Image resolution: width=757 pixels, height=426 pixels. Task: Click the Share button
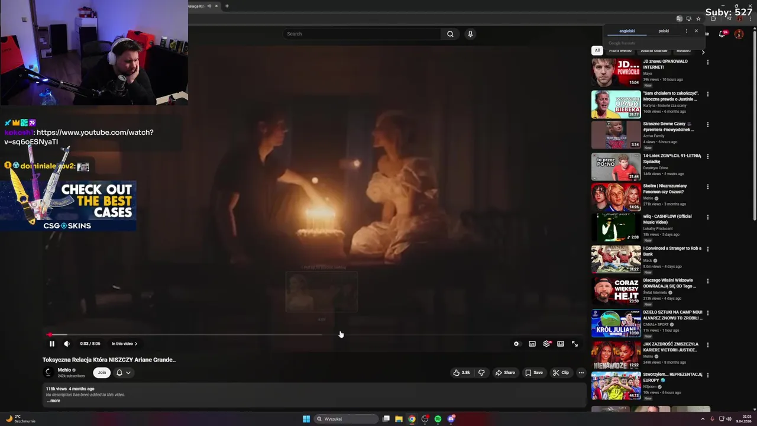click(x=505, y=373)
